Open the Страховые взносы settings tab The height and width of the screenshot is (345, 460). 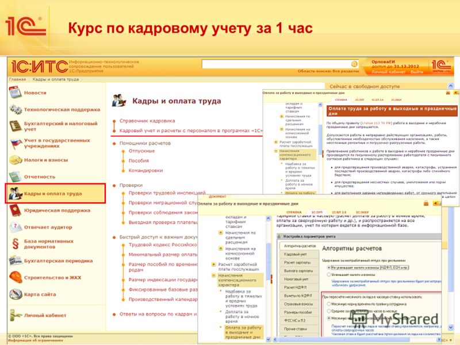click(x=298, y=304)
